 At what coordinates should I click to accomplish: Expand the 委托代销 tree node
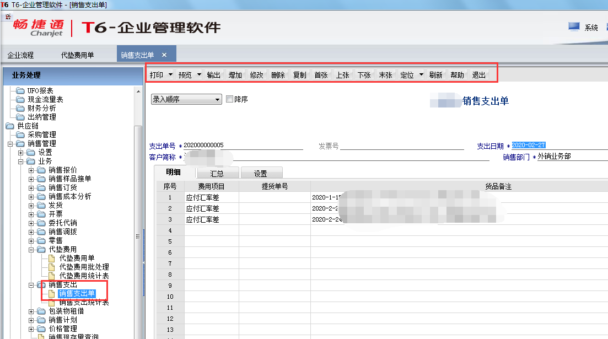31,223
